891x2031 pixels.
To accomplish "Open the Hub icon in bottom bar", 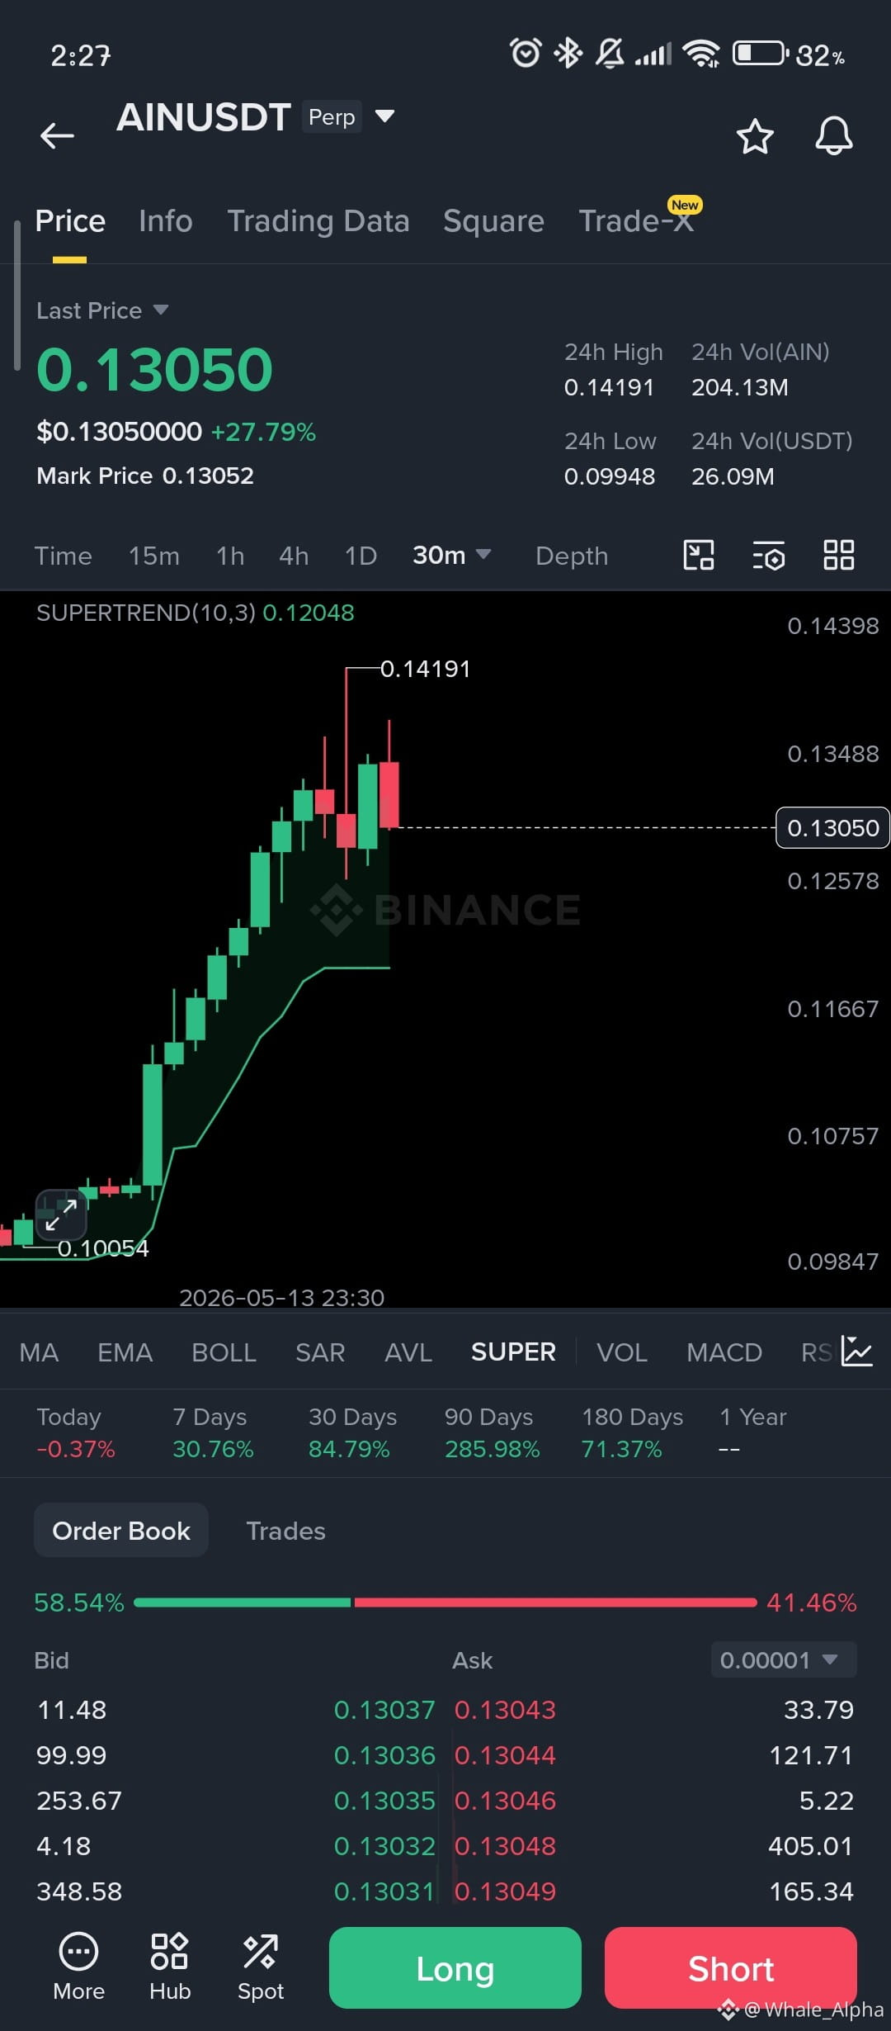I will click(170, 1967).
